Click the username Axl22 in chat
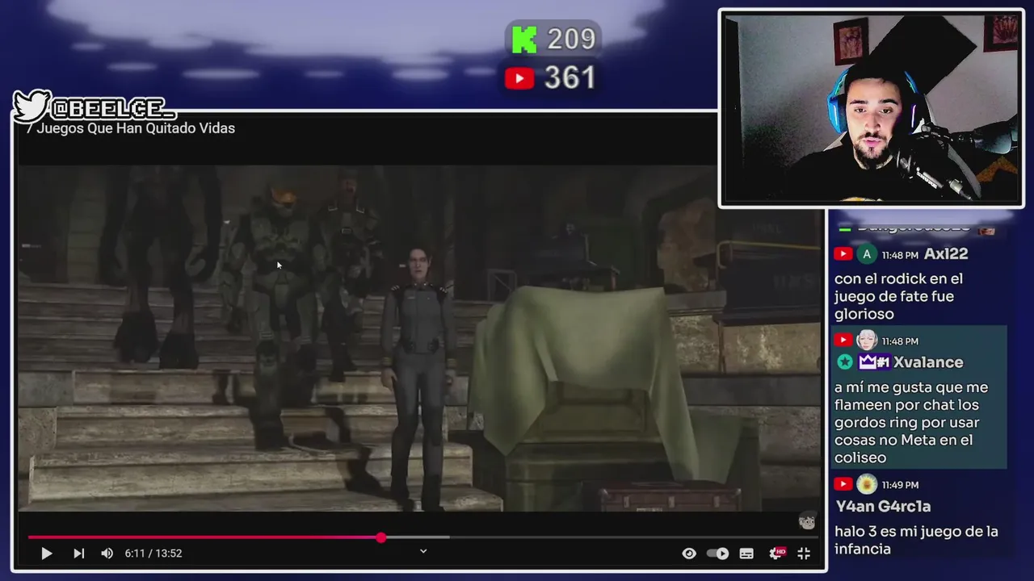Viewport: 1034px width, 581px height. click(947, 254)
